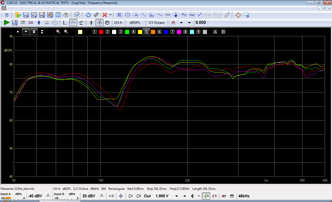Click the math operations plus-divide icon
The height and width of the screenshot is (202, 332).
point(47,23)
